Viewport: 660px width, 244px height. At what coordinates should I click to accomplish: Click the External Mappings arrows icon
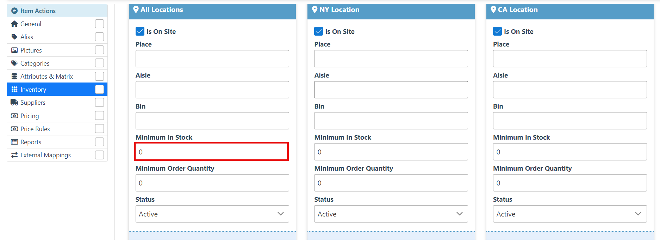pyautogui.click(x=14, y=155)
